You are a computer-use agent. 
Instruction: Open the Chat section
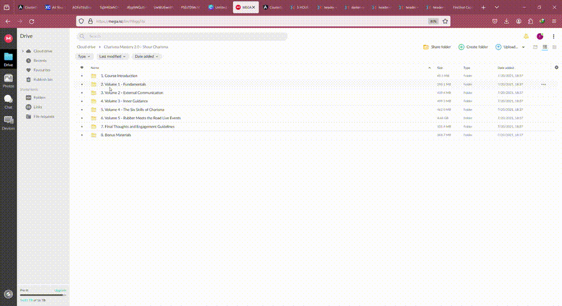click(8, 102)
